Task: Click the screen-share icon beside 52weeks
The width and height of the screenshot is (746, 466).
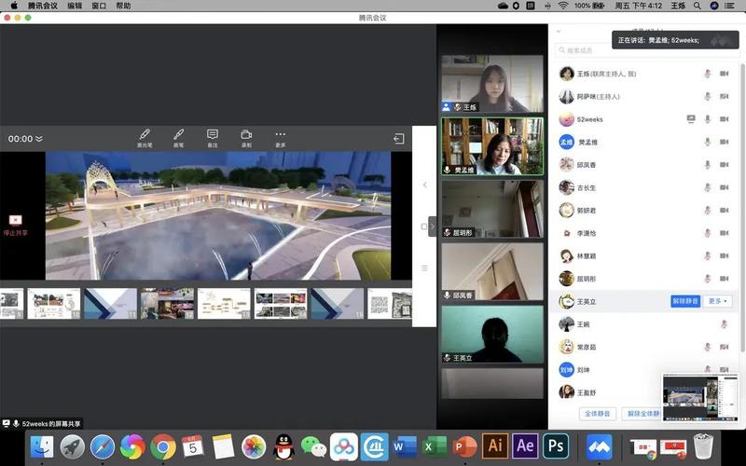Action: point(691,119)
